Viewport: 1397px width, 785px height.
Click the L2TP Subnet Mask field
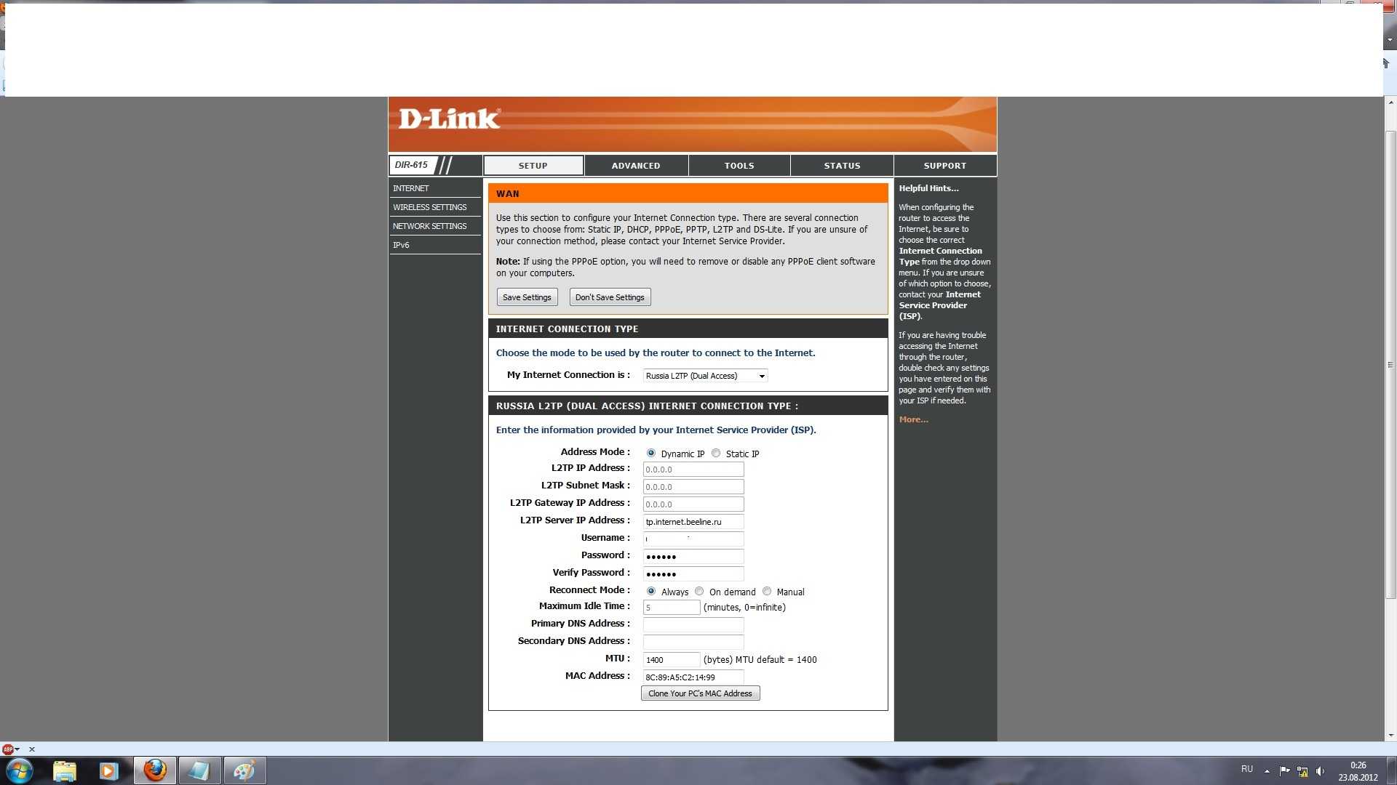[693, 487]
